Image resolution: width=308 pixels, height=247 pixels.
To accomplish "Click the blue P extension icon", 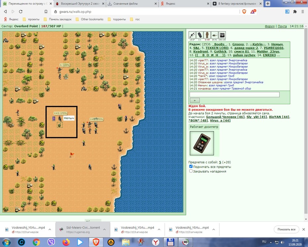I will click(287, 12).
